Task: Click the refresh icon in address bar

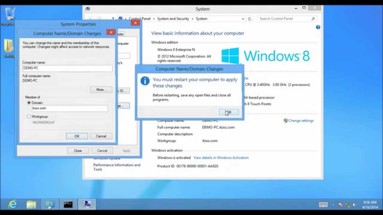Action: [250, 19]
